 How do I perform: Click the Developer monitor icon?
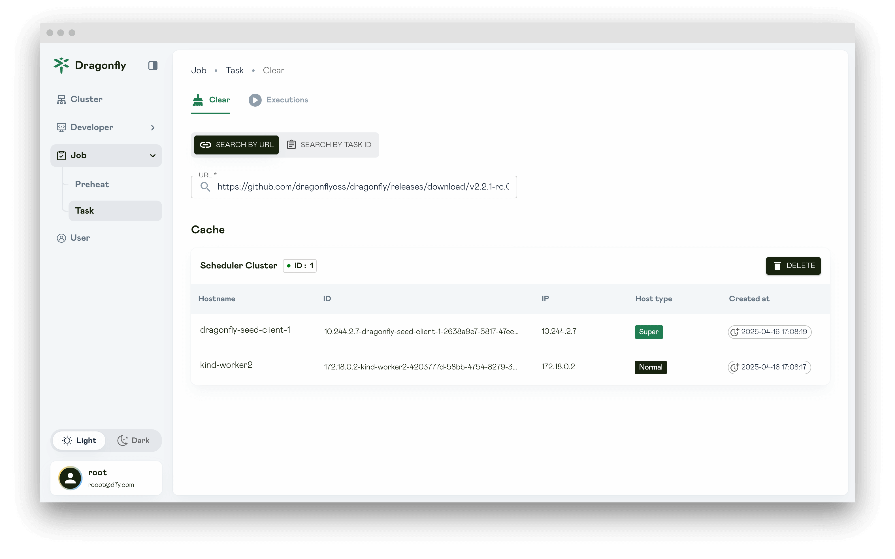61,128
